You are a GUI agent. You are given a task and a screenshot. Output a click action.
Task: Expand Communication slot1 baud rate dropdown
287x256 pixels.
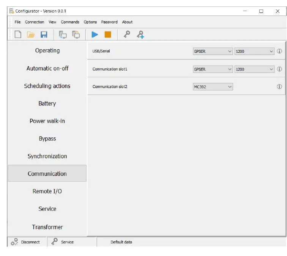(254, 69)
